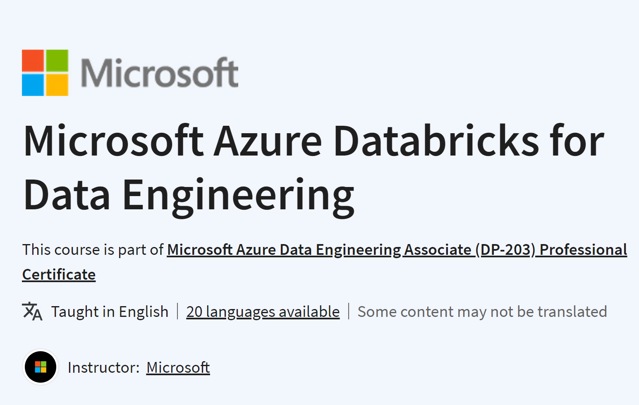The width and height of the screenshot is (639, 405).
Task: Click the red square of the Microsoft logo
Action: click(33, 61)
